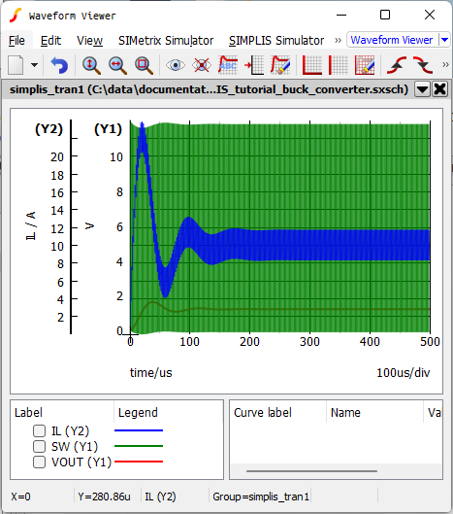Click the show curves eye icon
This screenshot has width=453, height=514.
(176, 65)
